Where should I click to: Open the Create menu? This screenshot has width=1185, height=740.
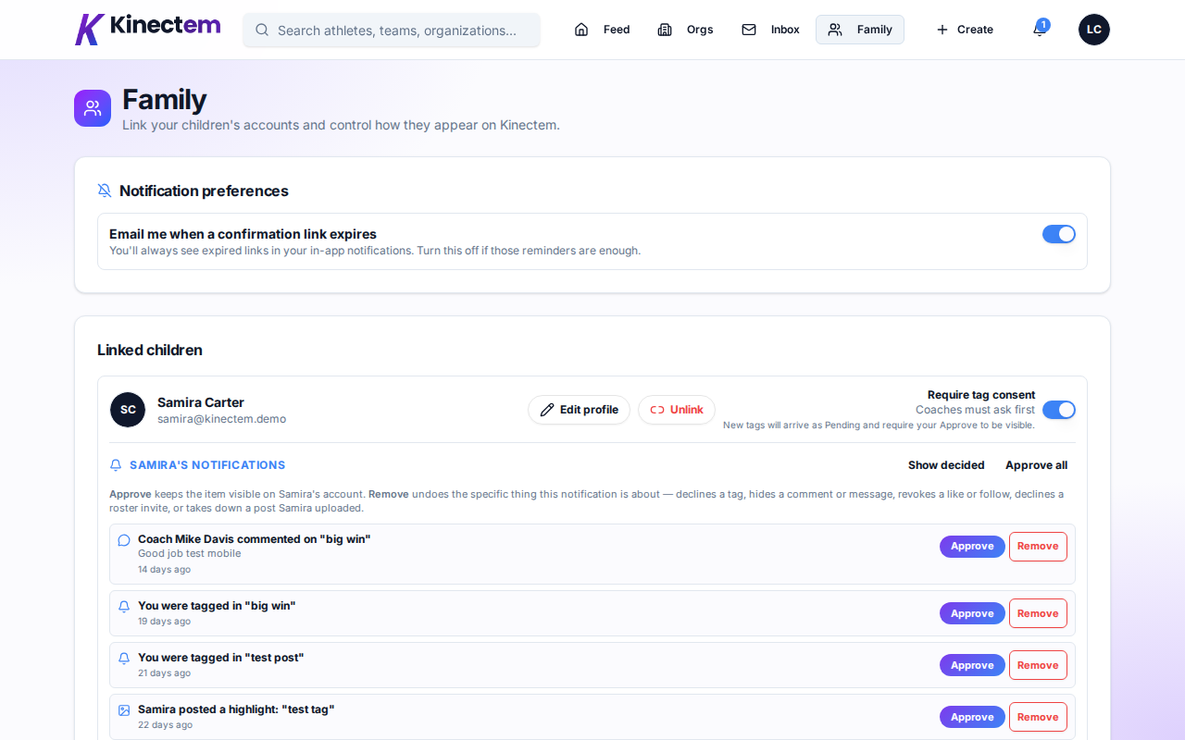[965, 30]
